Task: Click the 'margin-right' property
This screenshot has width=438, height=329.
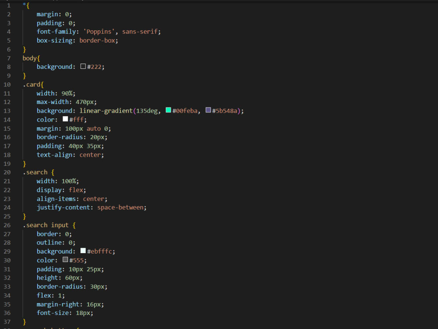Action: (x=58, y=304)
